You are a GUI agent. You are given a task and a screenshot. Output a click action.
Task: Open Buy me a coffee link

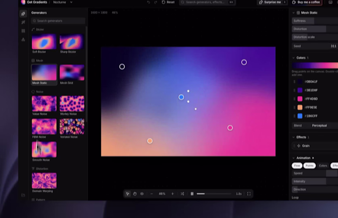pyautogui.click(x=306, y=2)
